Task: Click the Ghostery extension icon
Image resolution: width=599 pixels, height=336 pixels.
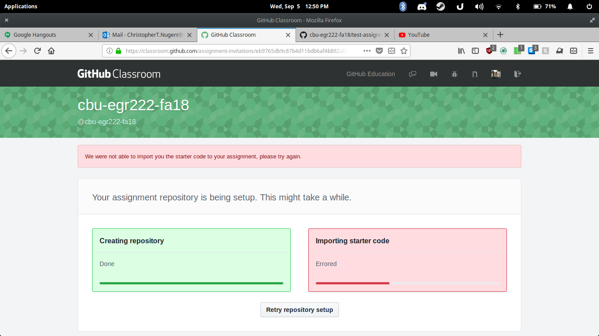Action: (503, 51)
